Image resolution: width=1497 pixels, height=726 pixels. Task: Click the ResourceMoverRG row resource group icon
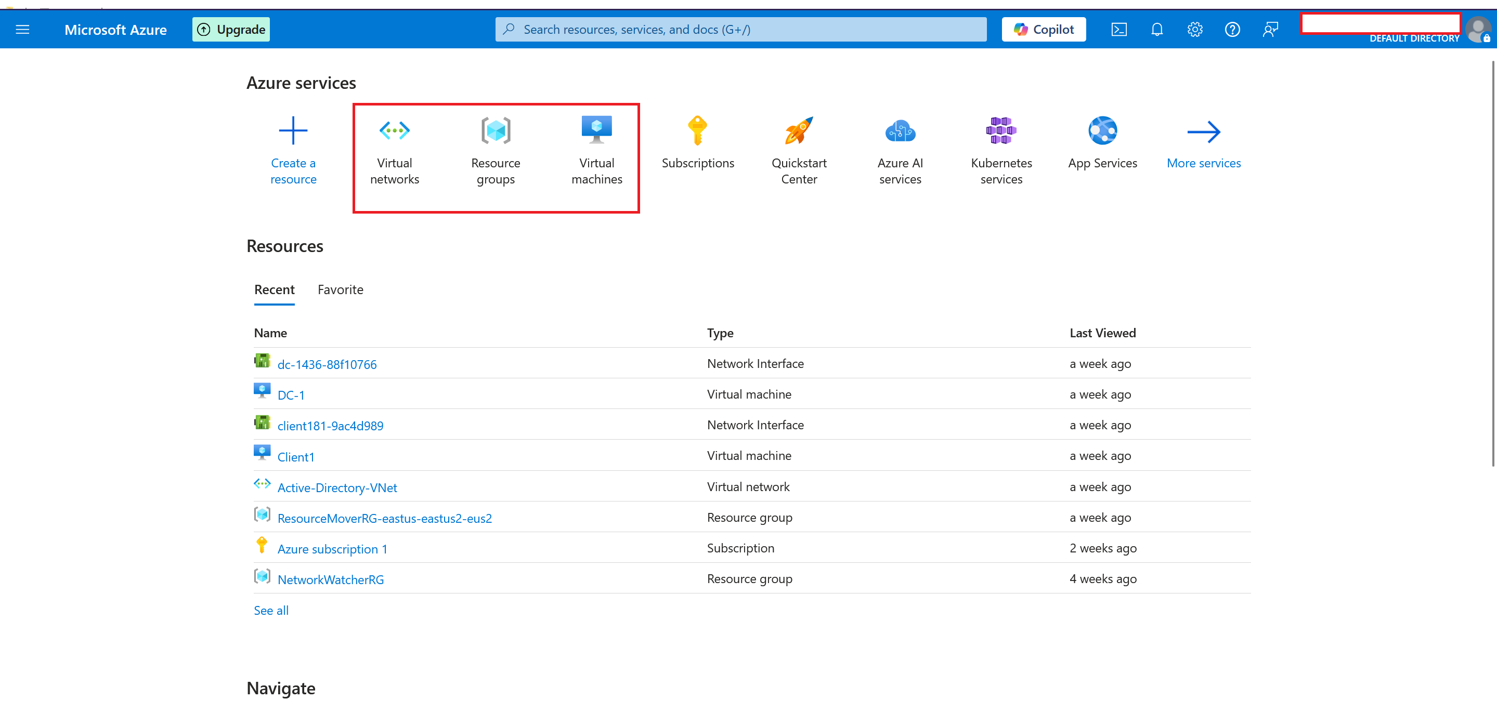coord(262,514)
